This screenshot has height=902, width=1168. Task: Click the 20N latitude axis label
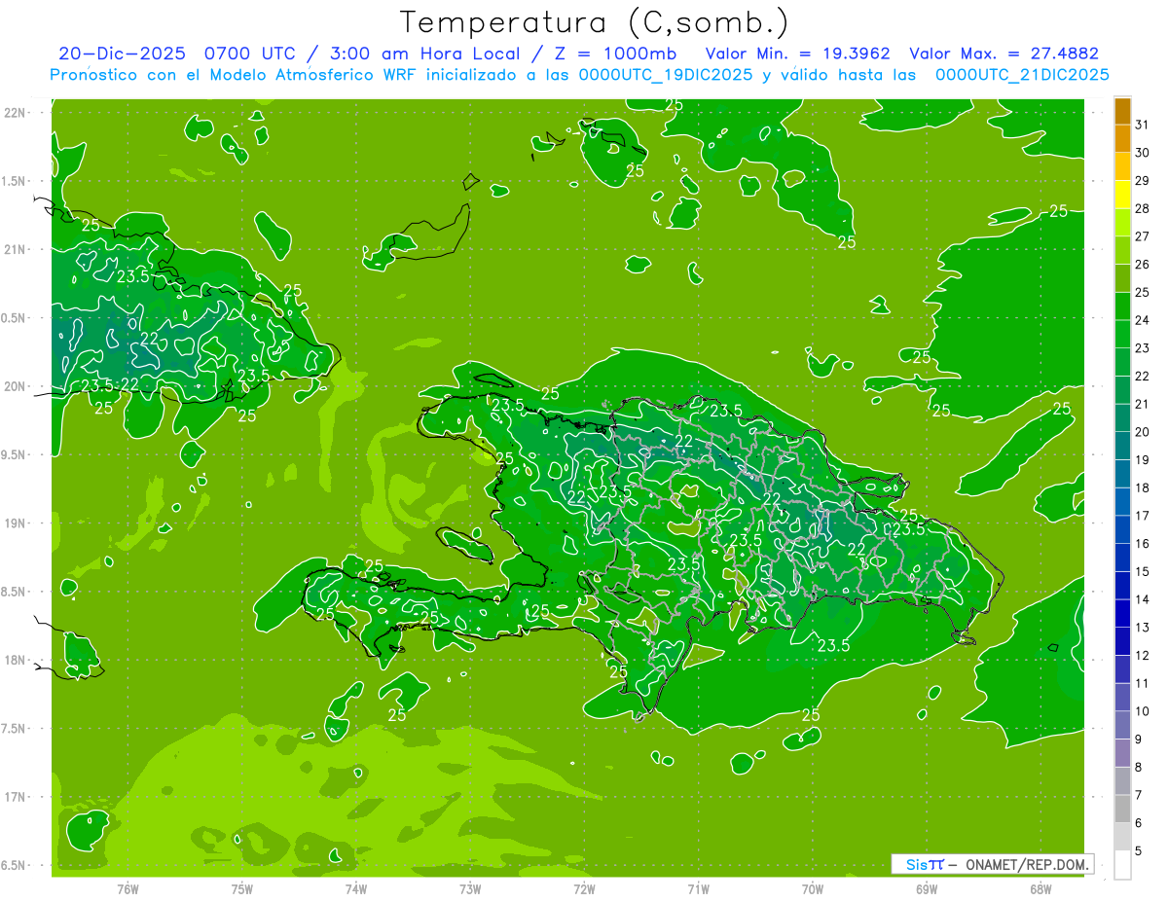click(x=15, y=386)
